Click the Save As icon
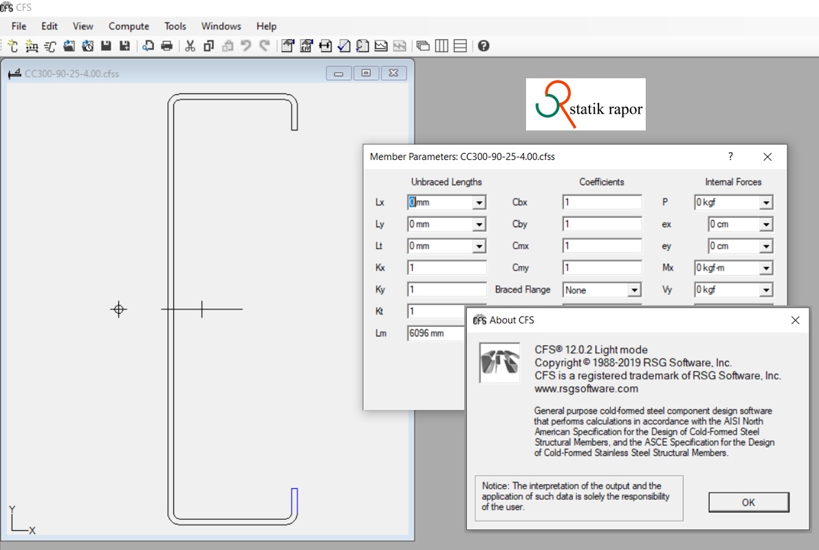 125,46
